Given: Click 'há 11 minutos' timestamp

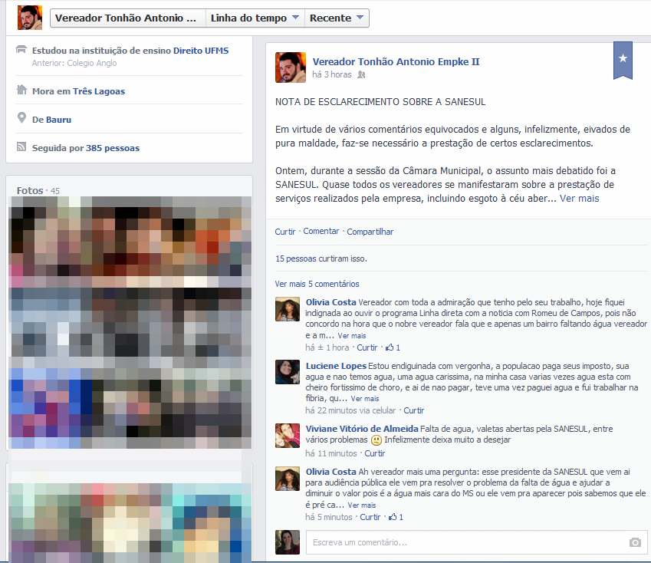Looking at the screenshot, I should (x=331, y=453).
